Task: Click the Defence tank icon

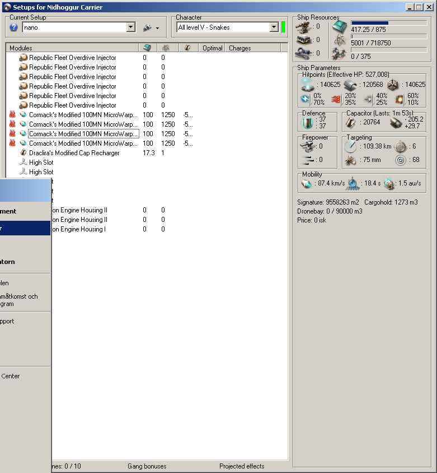Action: 308,123
